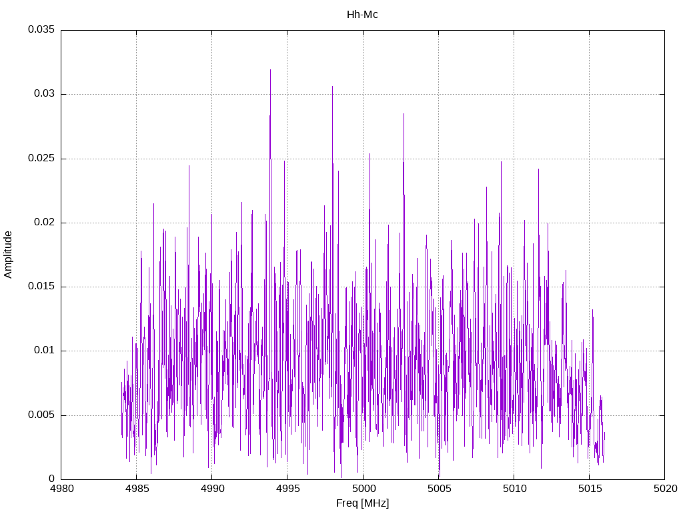Click the y-axis tick label 0.015
The image size is (683, 512).
point(41,287)
